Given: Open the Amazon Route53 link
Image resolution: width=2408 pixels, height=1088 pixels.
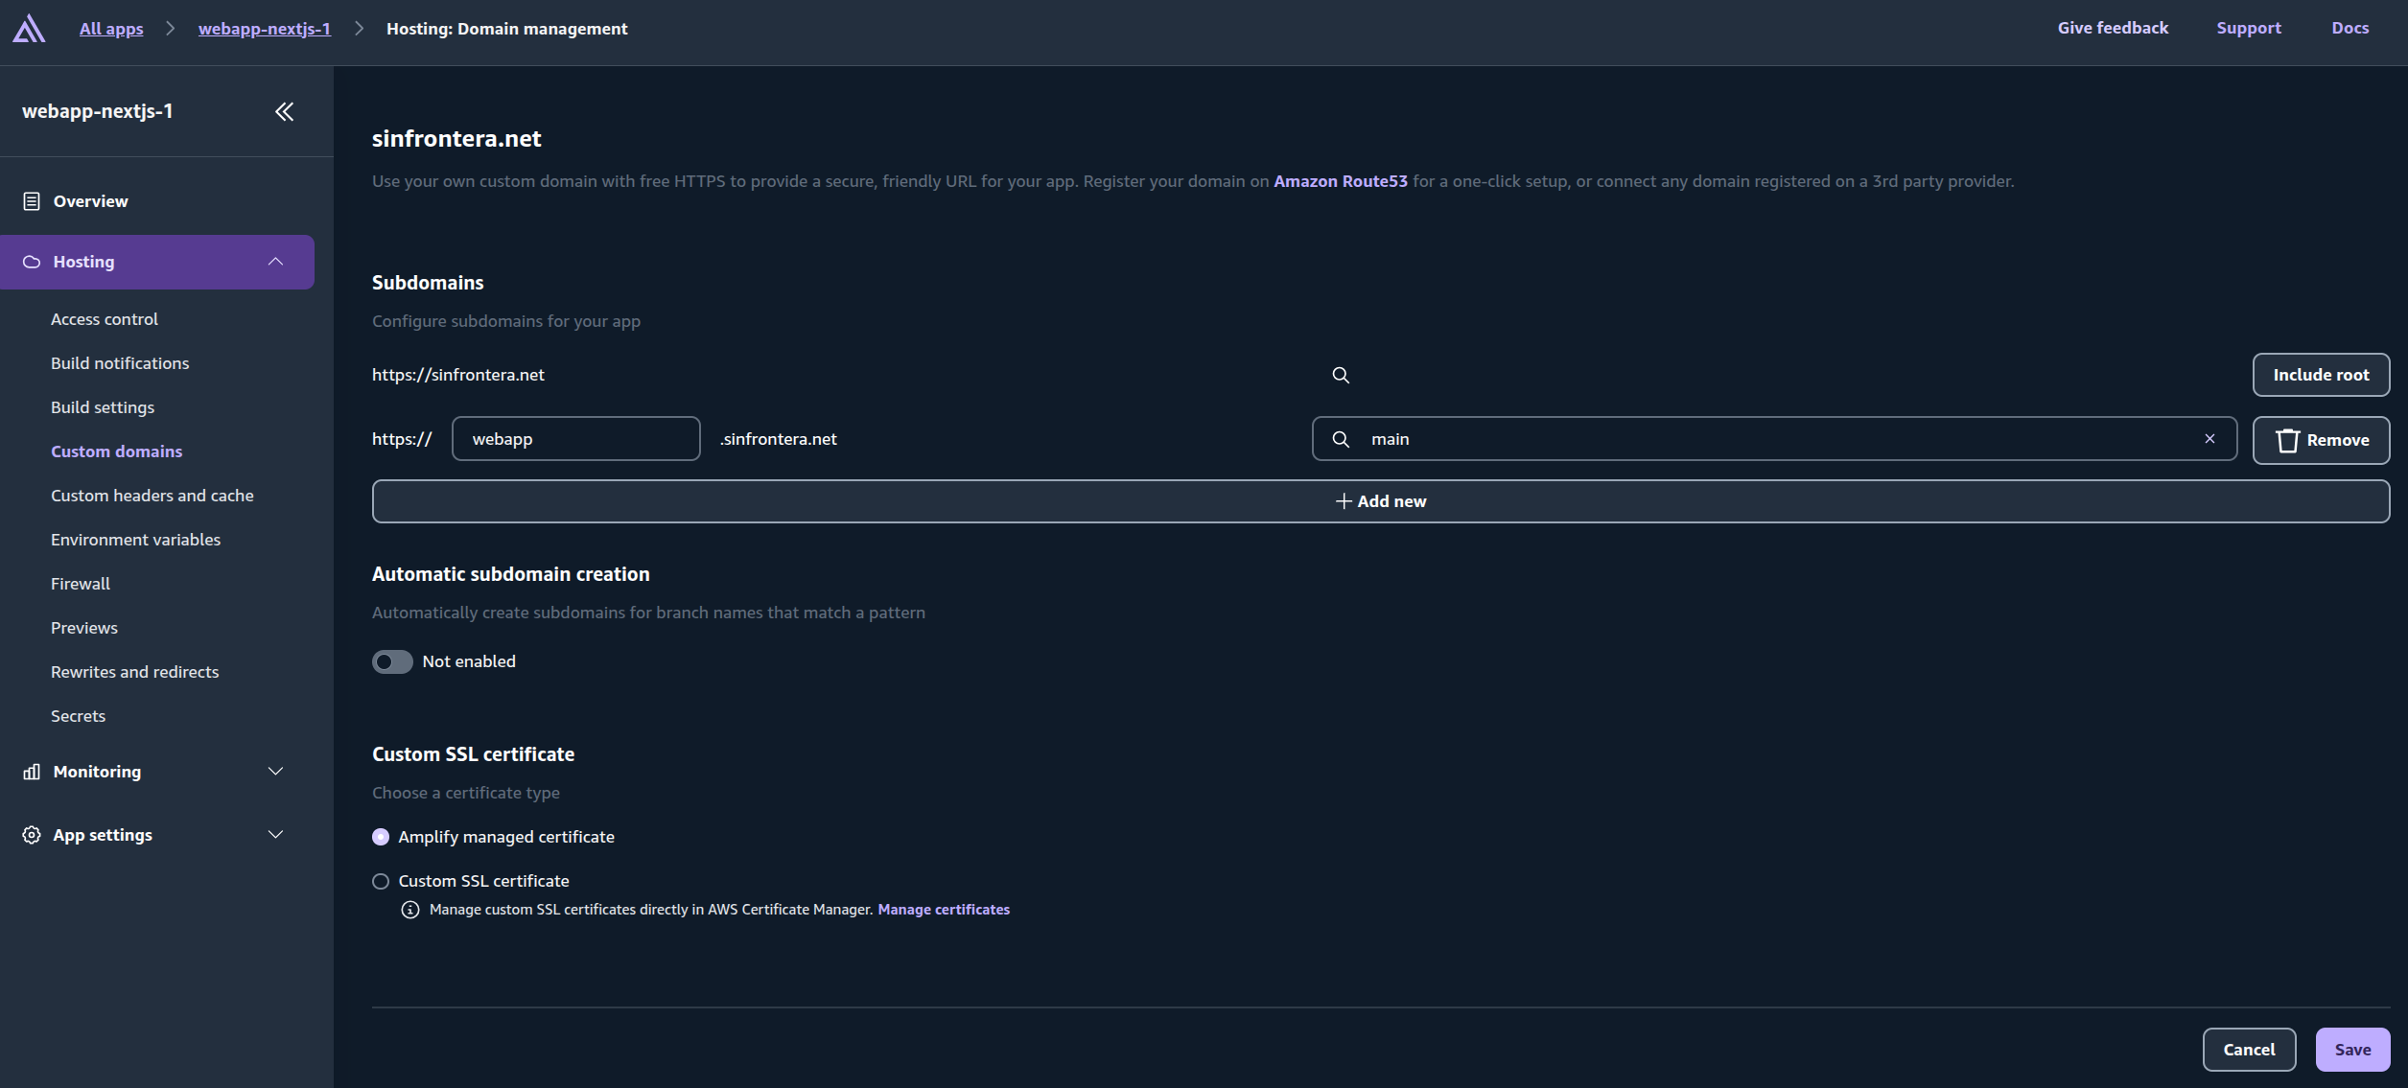Looking at the screenshot, I should [1340, 181].
